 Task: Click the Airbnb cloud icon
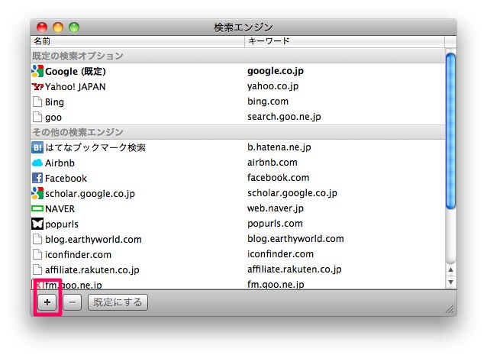(x=37, y=163)
